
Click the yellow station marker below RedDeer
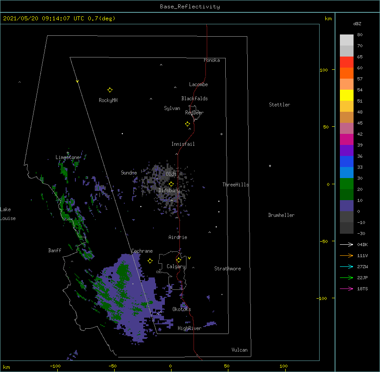188,124
